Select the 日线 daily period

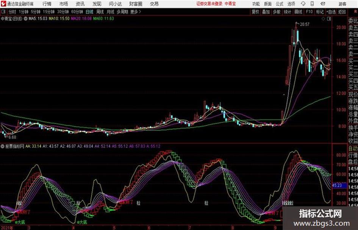89,12
